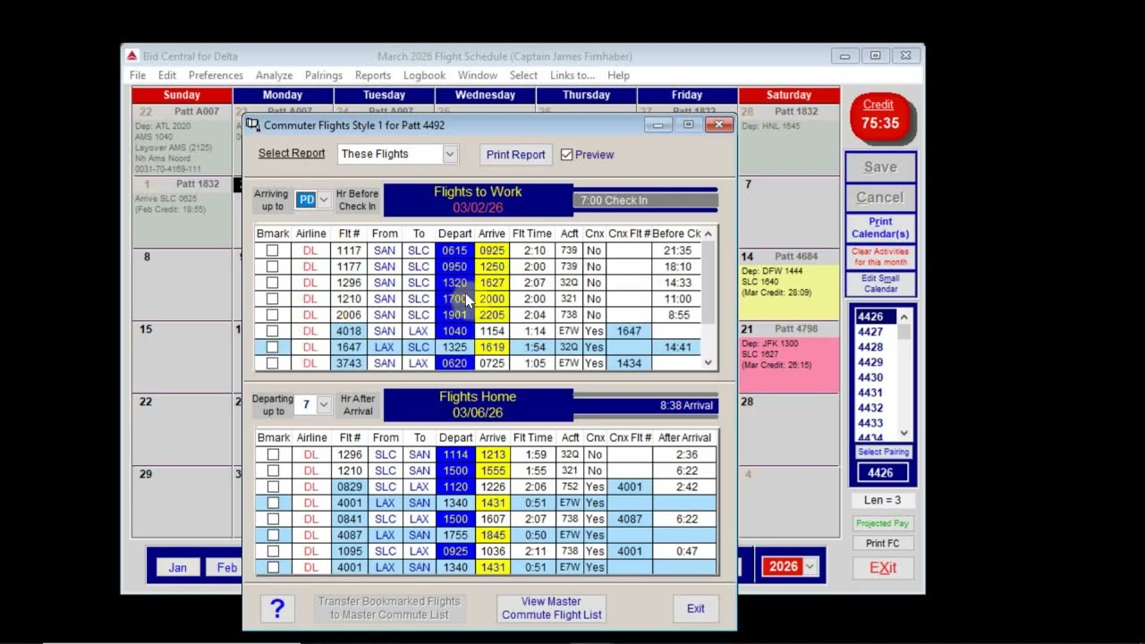The width and height of the screenshot is (1145, 644).
Task: Tick Bmark box for flight 0841
Action: point(273,519)
